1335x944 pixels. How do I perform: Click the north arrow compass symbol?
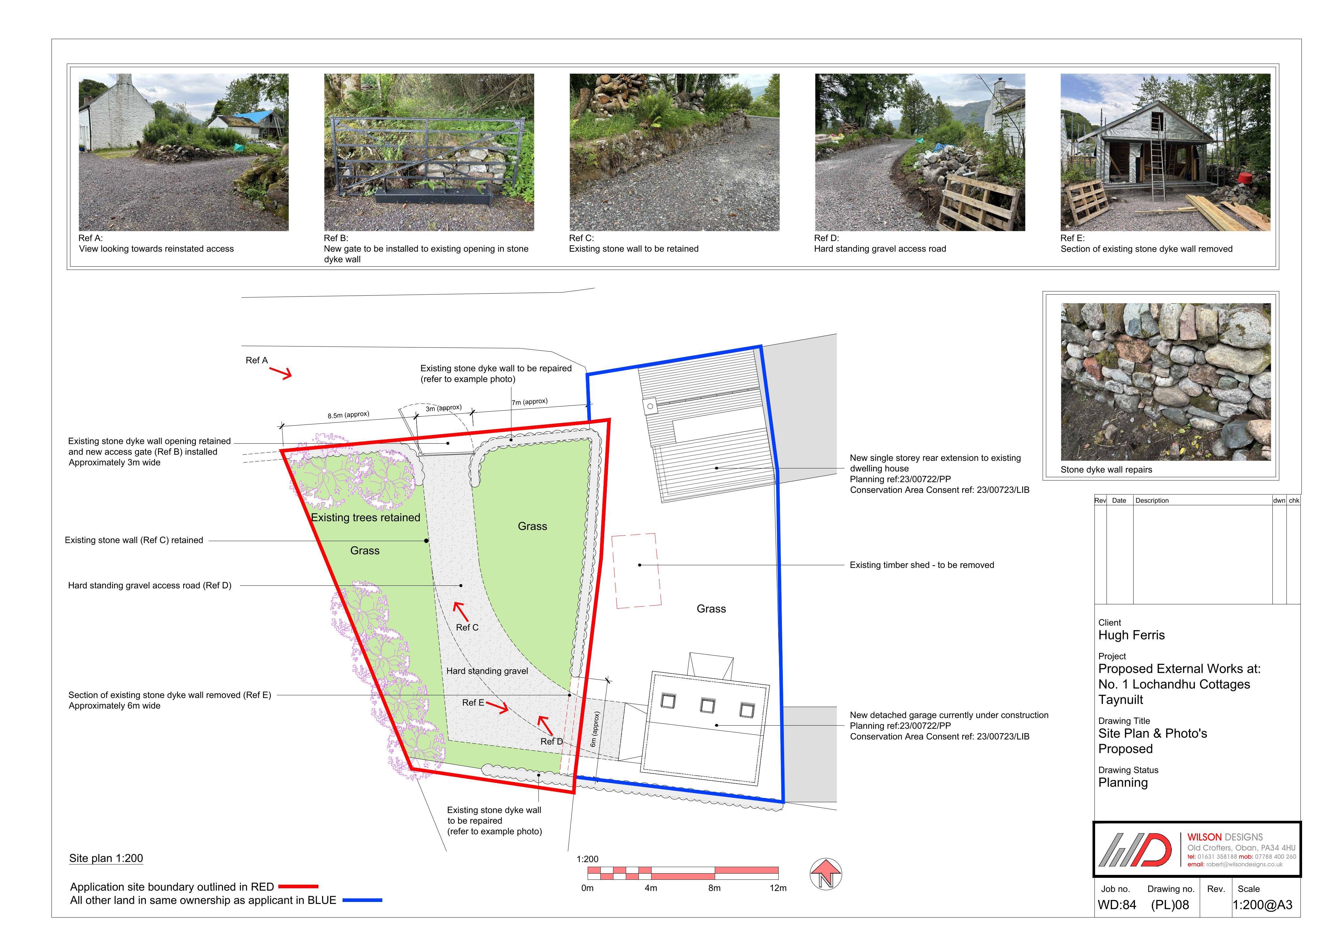(x=826, y=874)
